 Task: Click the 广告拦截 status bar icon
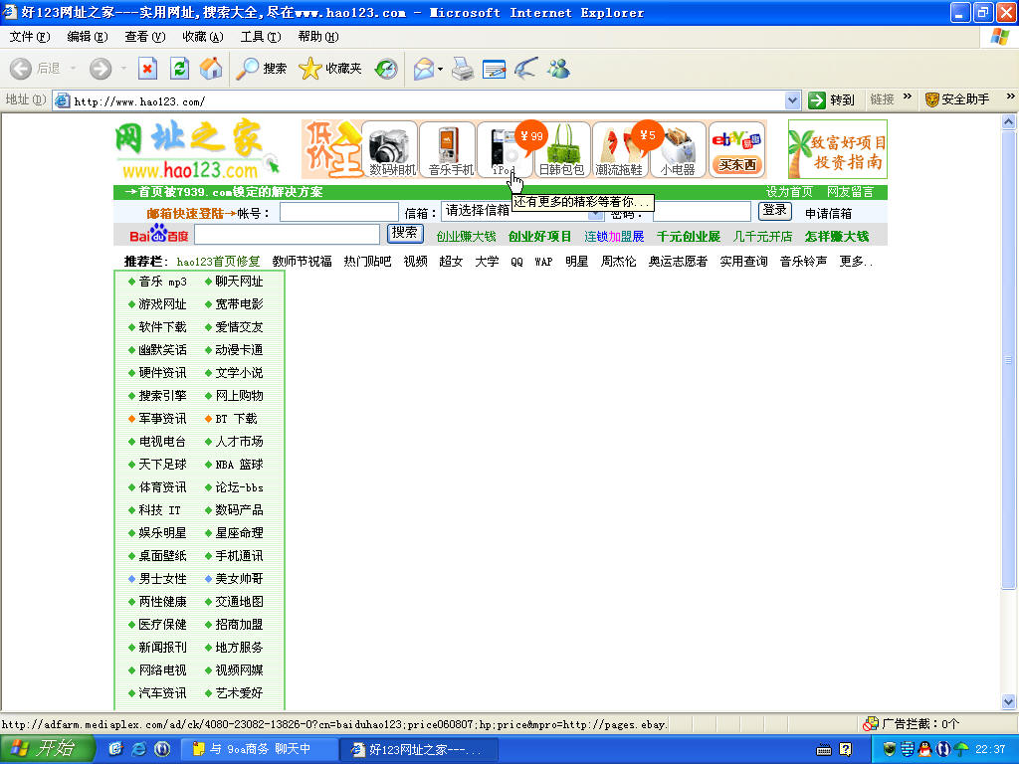(x=870, y=724)
